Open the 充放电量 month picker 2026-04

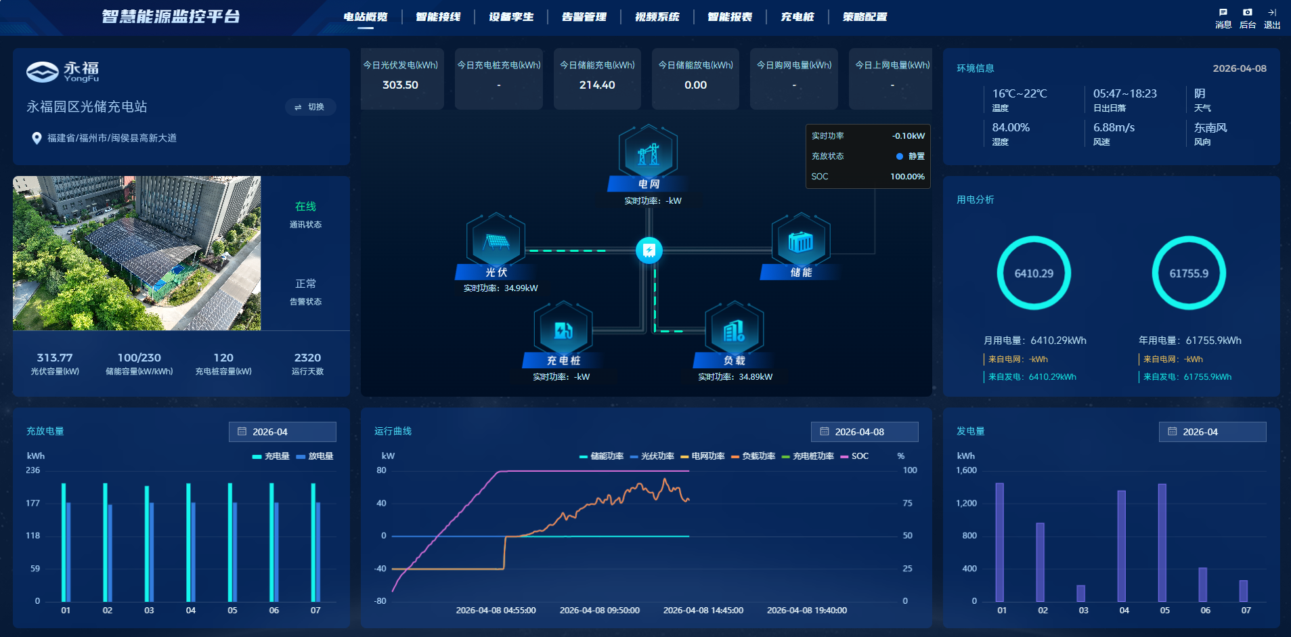(282, 432)
